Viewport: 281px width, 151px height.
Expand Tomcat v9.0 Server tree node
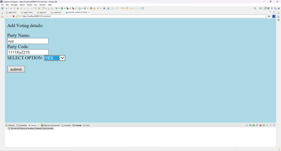6,128
